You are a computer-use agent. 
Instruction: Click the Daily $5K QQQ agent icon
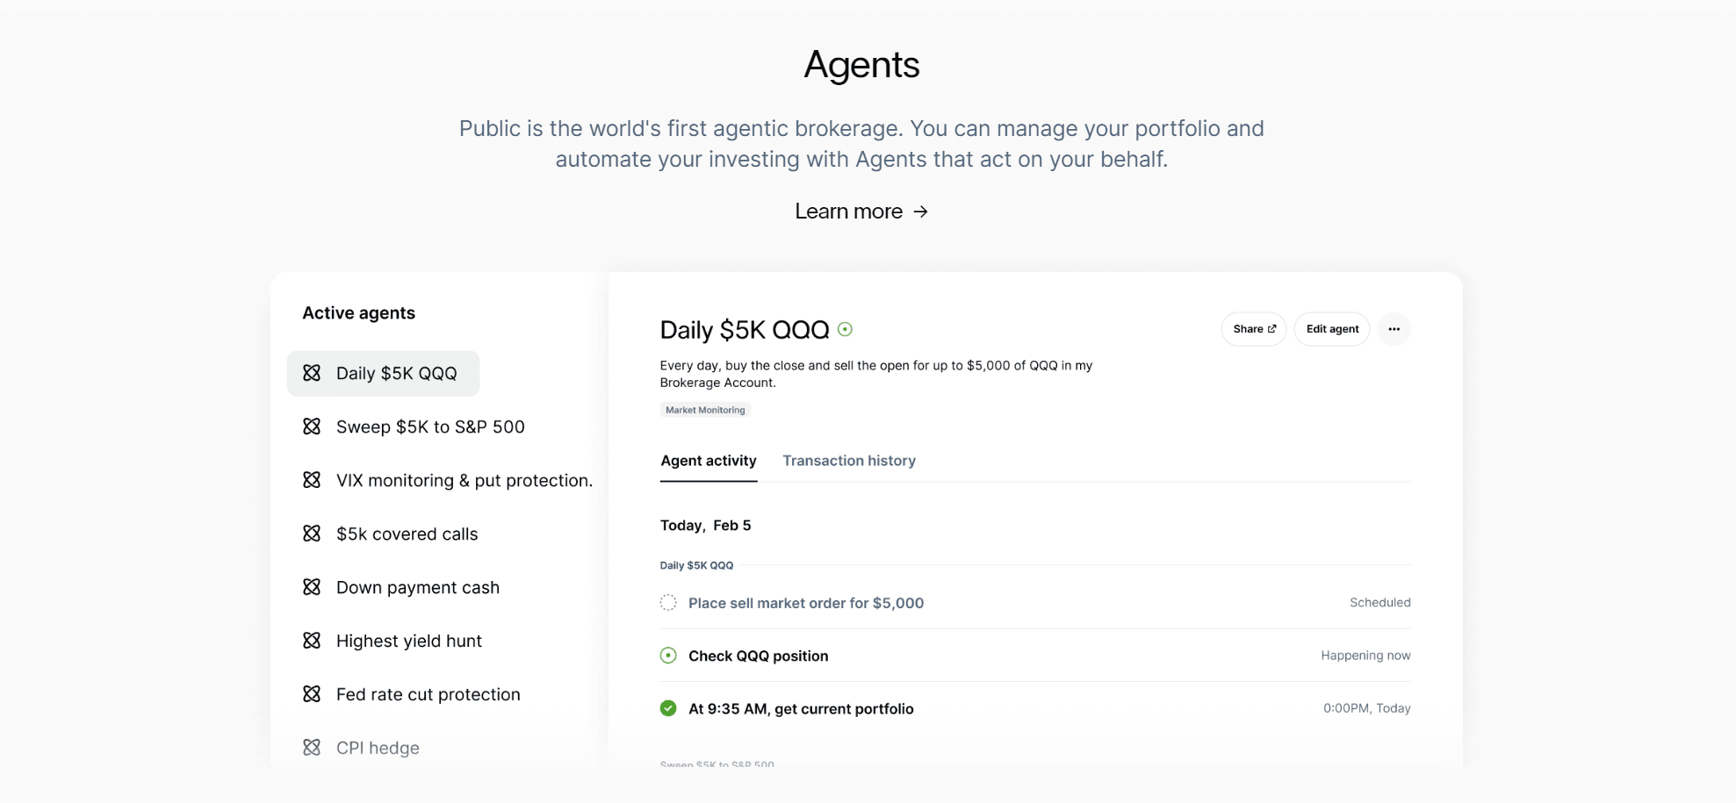pyautogui.click(x=312, y=373)
